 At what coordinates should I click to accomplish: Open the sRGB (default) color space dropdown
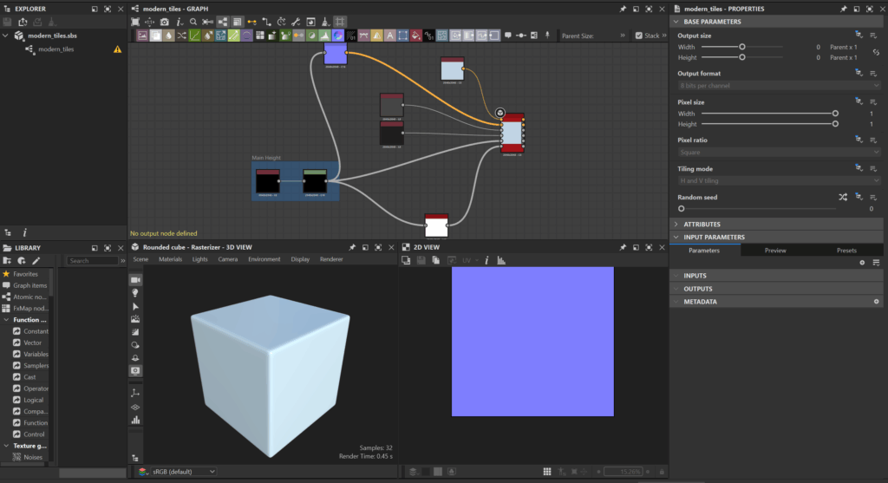click(x=184, y=471)
